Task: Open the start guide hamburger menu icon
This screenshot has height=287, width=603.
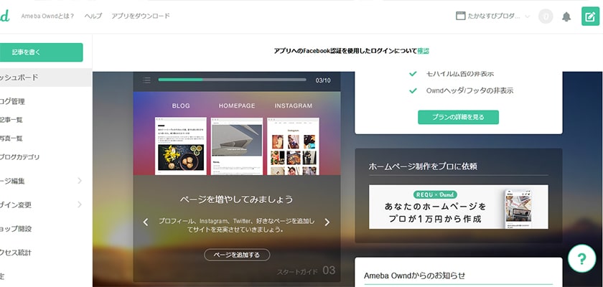Action: (146, 80)
